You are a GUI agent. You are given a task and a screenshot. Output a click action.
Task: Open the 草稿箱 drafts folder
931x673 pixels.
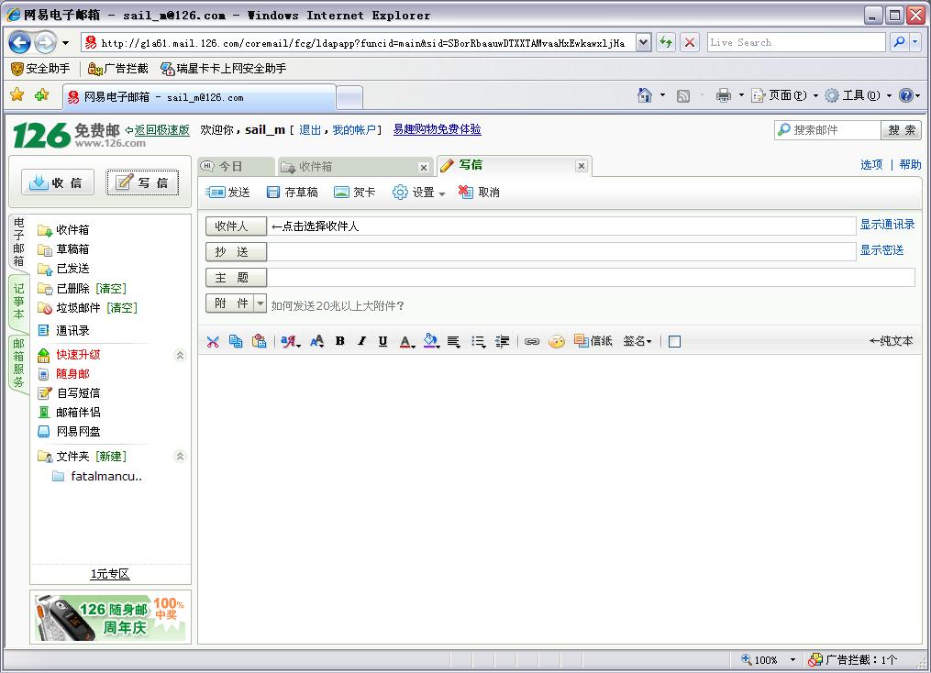[72, 249]
